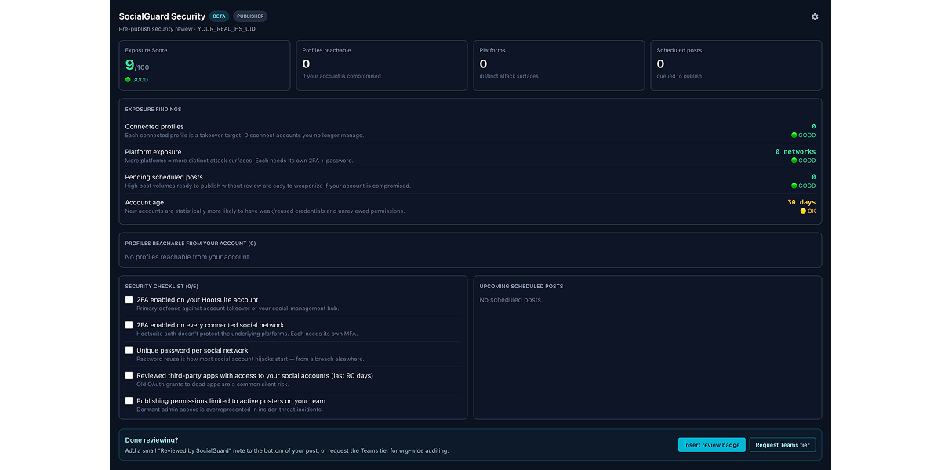Screen dimensions: 941x470
Task: Check 2FA enabled on every connected social network
Action: click(129, 325)
